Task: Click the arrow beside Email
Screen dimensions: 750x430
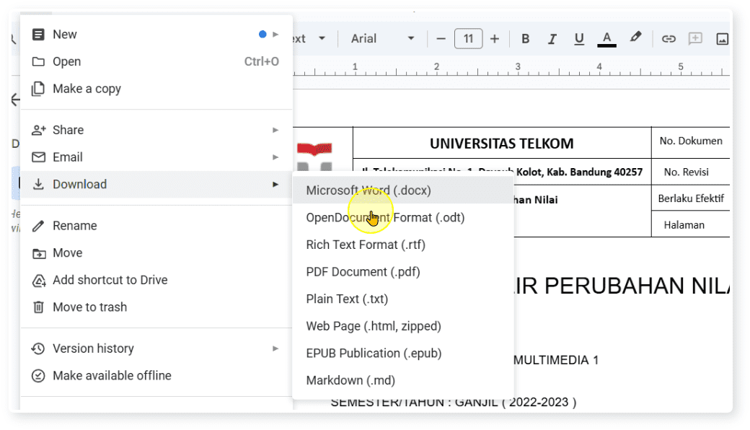Action: [x=275, y=157]
